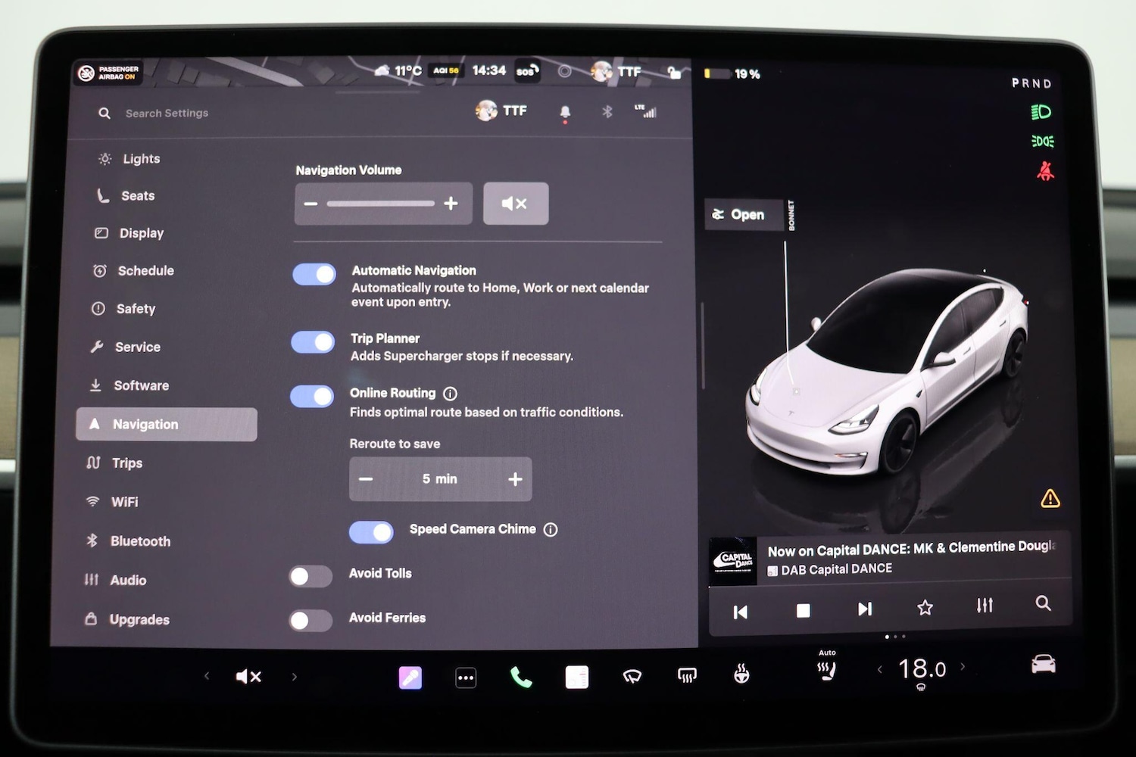Tap the yellow warning triangle near the car

click(x=1050, y=498)
